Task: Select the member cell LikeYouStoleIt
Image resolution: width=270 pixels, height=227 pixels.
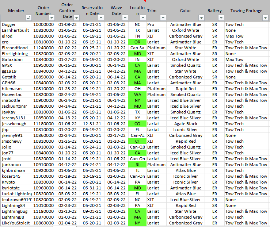Action: coord(16,223)
